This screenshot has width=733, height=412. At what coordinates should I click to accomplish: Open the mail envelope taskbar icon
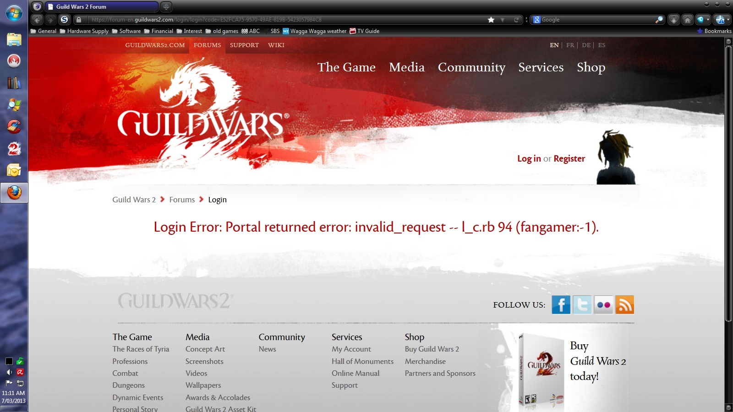(x=14, y=170)
